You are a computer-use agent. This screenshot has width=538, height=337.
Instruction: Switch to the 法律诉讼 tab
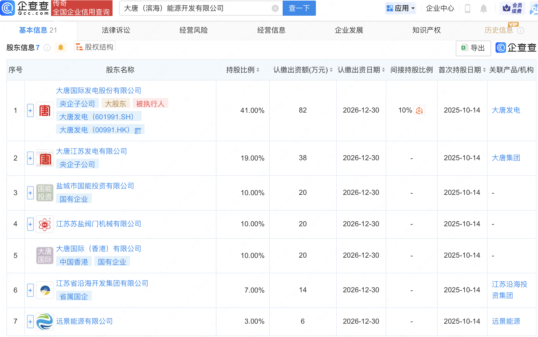(x=116, y=30)
